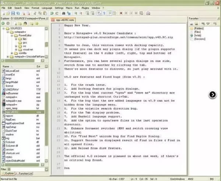Viewport: 221px width, 181px height.
Task: Expand the notepad++.UnicodeFileName folder node
Action: click(x=8, y=57)
